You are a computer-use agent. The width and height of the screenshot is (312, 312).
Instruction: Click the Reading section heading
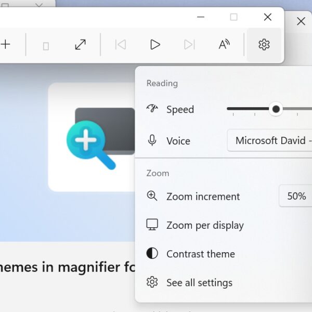click(162, 83)
